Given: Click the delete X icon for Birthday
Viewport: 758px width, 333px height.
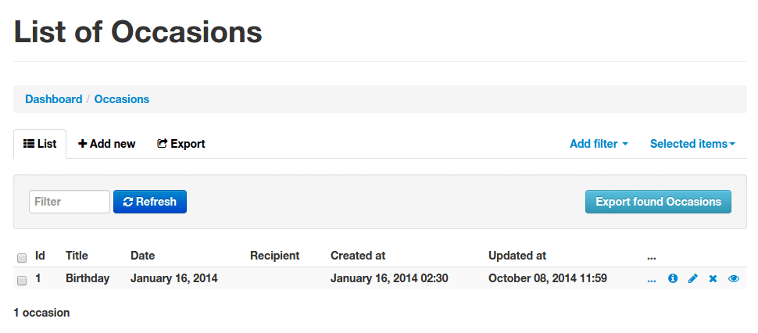Looking at the screenshot, I should (713, 278).
